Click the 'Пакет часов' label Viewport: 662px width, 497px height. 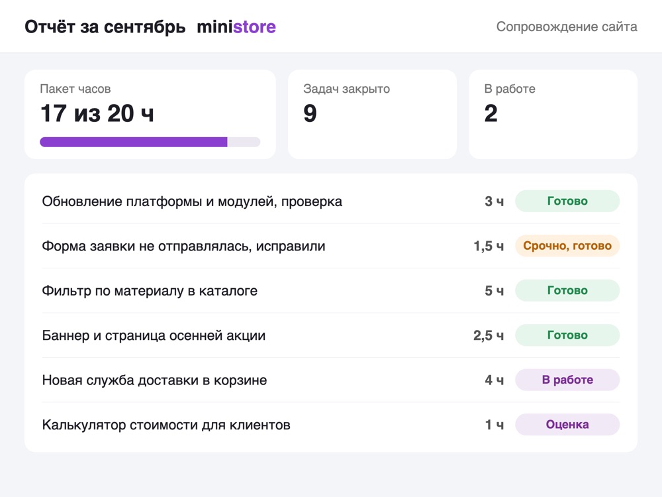(x=75, y=89)
